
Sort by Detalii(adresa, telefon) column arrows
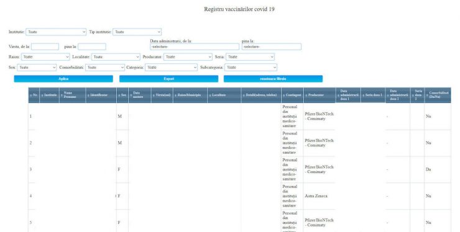point(244,96)
